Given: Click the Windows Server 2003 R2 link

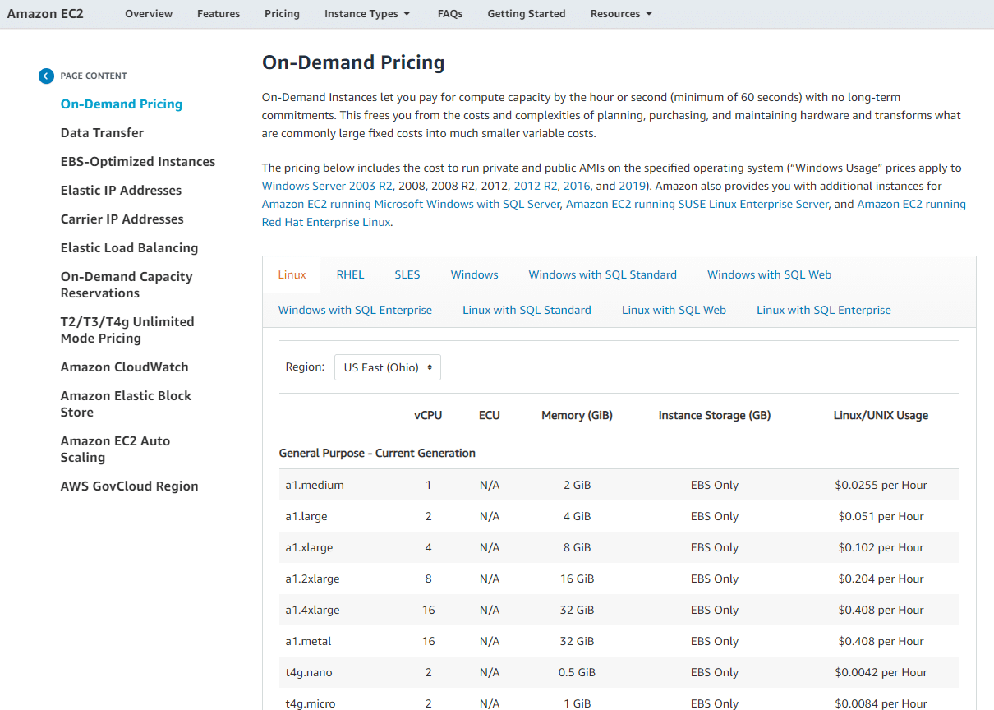Looking at the screenshot, I should [x=326, y=186].
